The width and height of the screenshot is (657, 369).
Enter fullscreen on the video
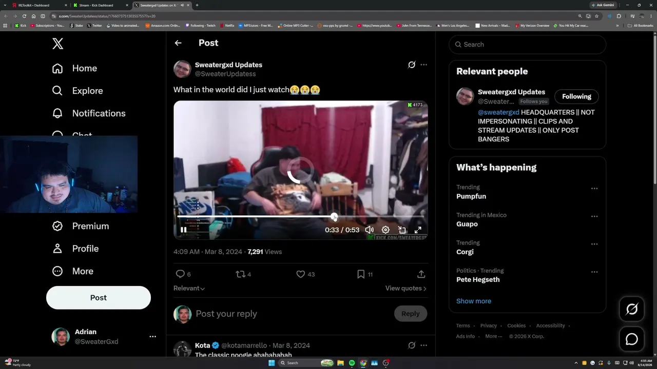[418, 230]
